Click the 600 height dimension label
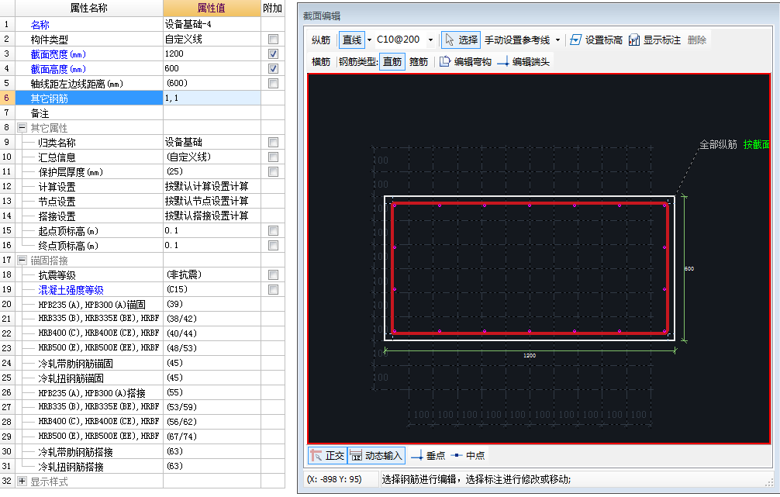Image resolution: width=780 pixels, height=497 pixels. coord(689,268)
